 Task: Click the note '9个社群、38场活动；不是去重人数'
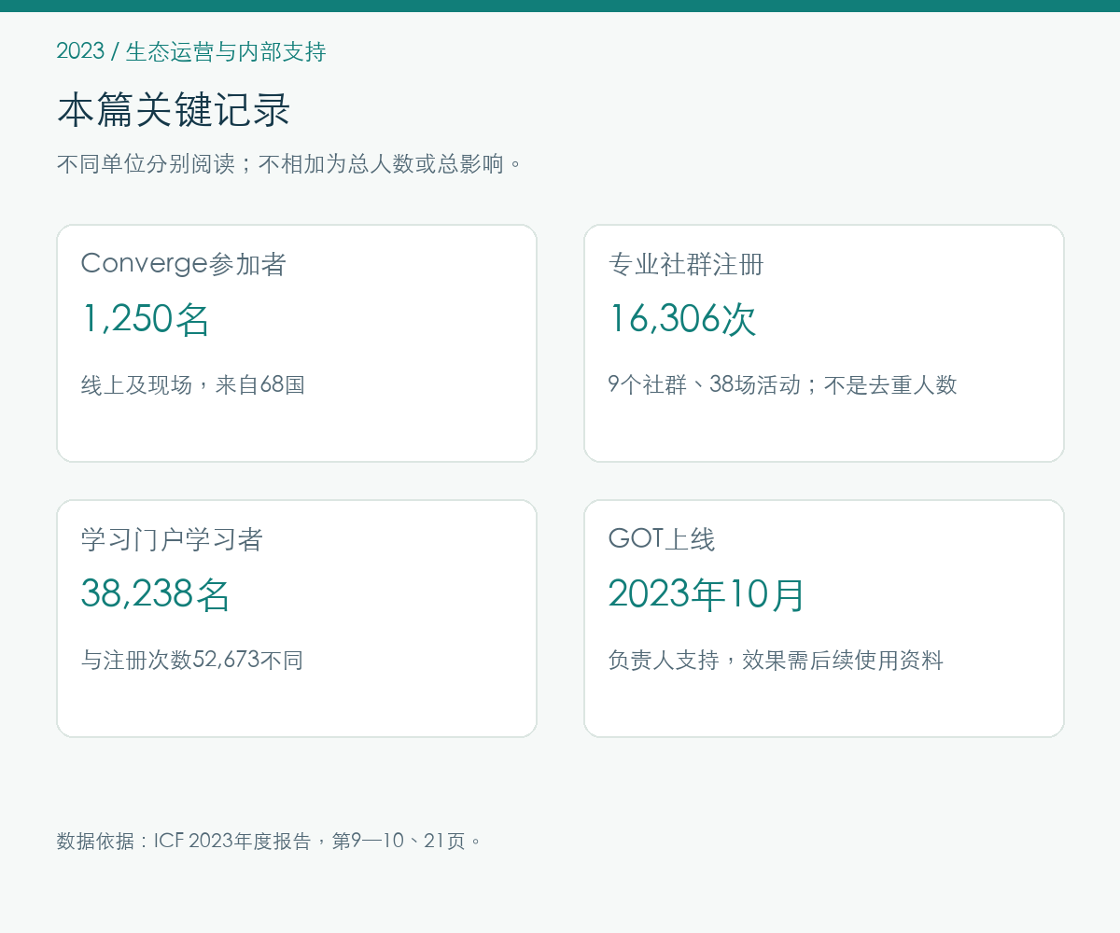tap(782, 384)
